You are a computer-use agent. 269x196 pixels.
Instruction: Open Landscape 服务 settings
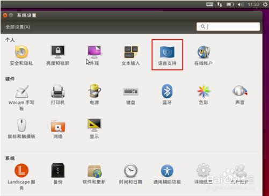click(x=21, y=177)
